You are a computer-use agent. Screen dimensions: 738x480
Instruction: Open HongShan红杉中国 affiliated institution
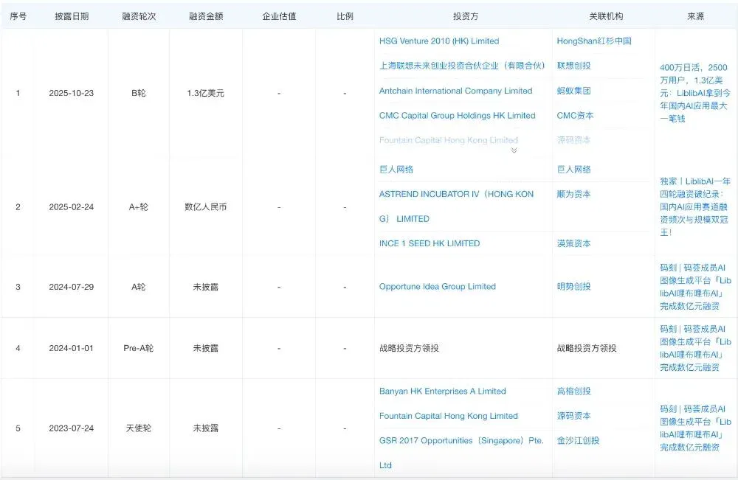(x=594, y=41)
